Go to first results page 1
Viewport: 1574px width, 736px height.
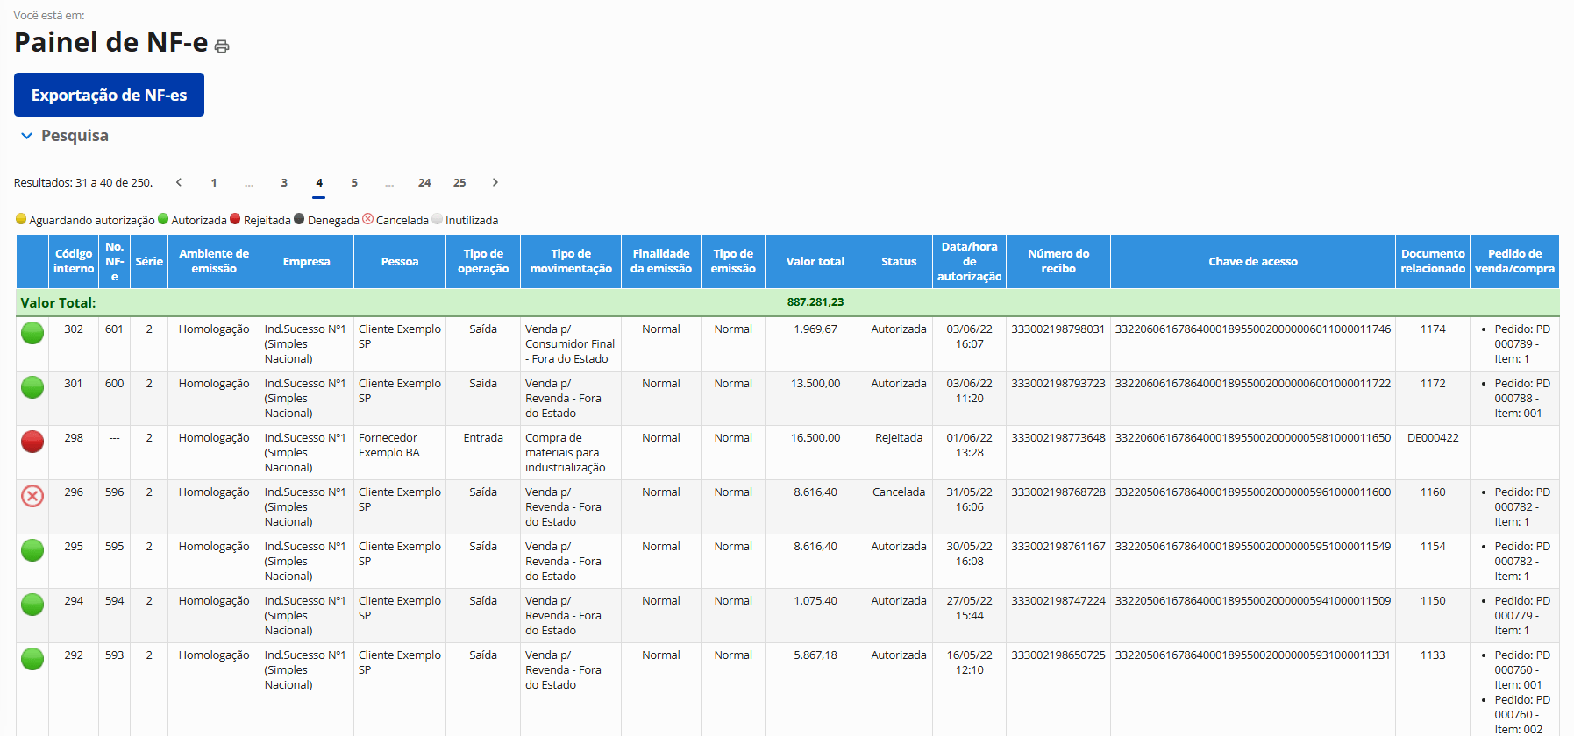214,182
